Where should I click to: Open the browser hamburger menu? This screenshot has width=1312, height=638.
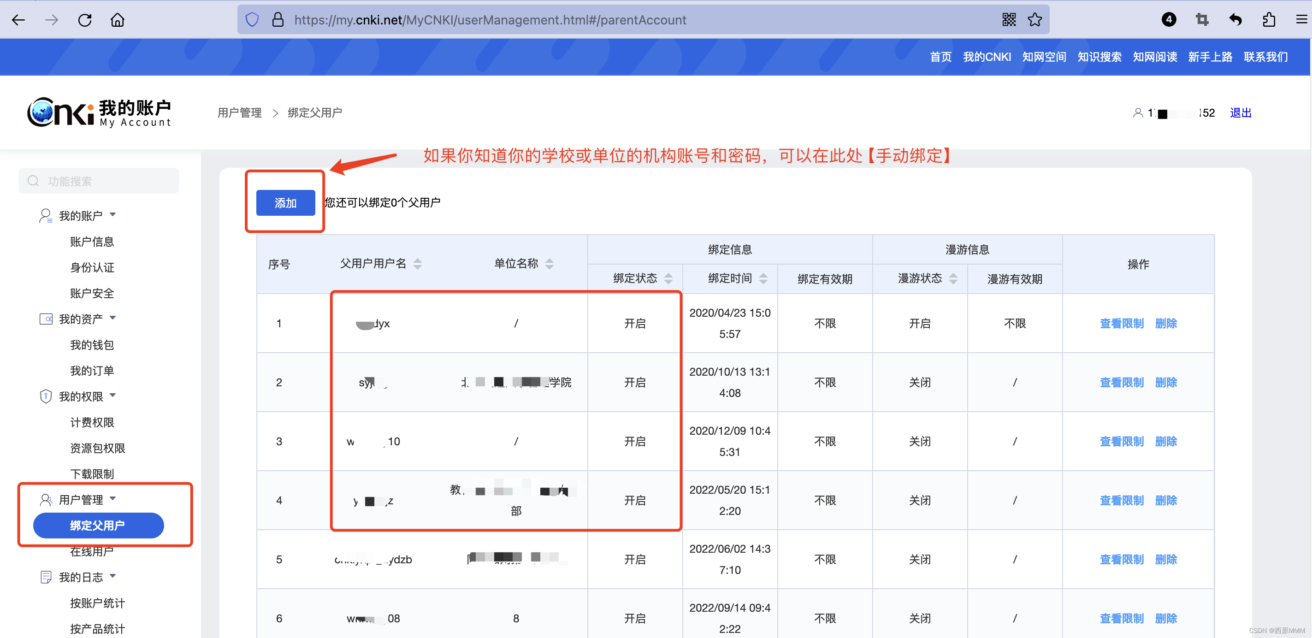tap(1301, 20)
